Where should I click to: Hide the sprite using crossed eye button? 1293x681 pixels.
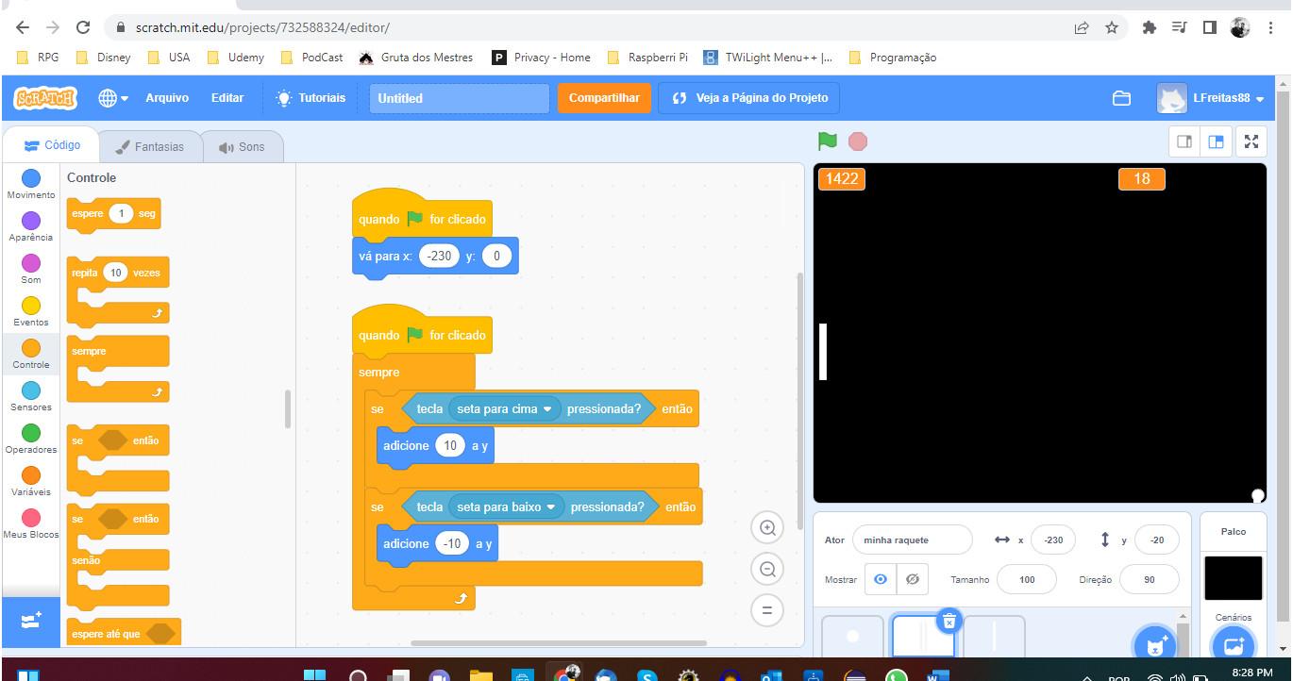[x=912, y=579]
